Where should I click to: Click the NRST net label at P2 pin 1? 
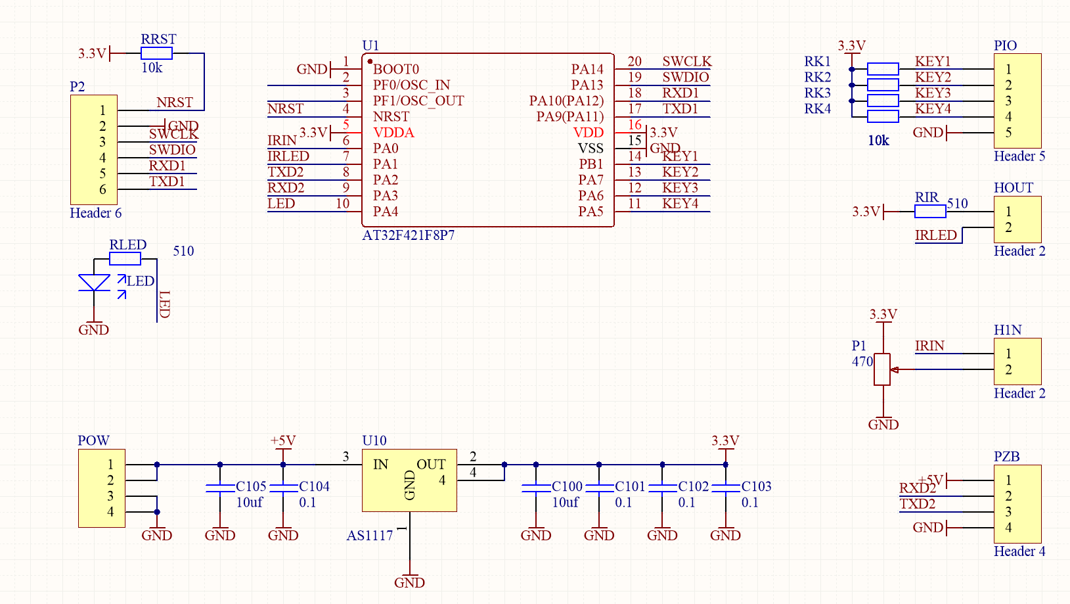[175, 103]
